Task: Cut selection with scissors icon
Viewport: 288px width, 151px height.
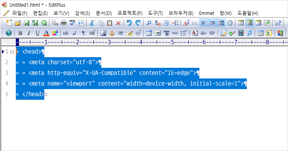Action: click(x=92, y=23)
